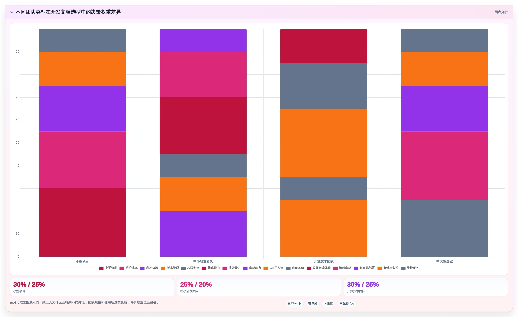Select the 审计与备份 legend entry
This screenshot has height=317, width=518.
pyautogui.click(x=388, y=268)
